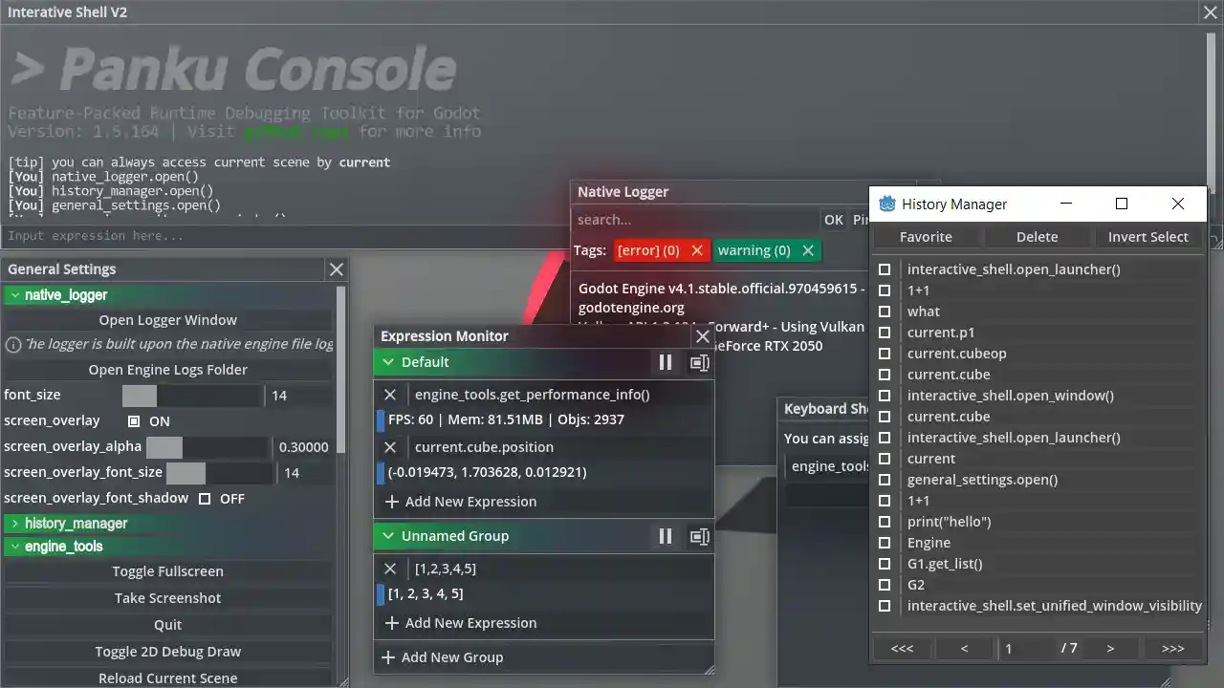Remove the engine_tools.get_performance_info() expression
Image resolution: width=1224 pixels, height=688 pixels.
pyautogui.click(x=389, y=394)
